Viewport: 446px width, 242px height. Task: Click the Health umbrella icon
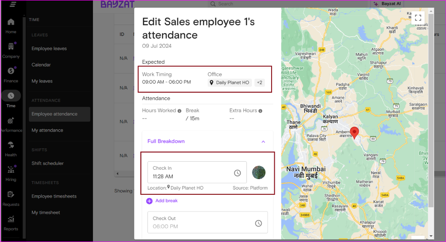[x=11, y=145]
